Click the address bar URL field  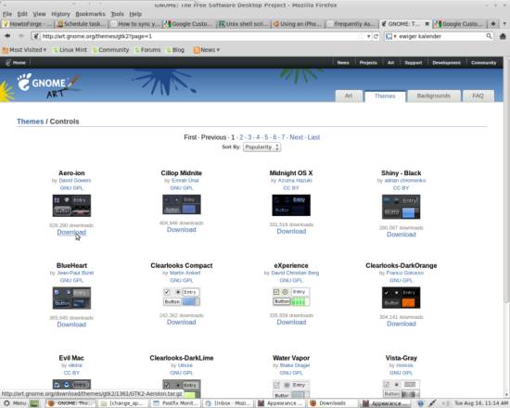pyautogui.click(x=198, y=36)
